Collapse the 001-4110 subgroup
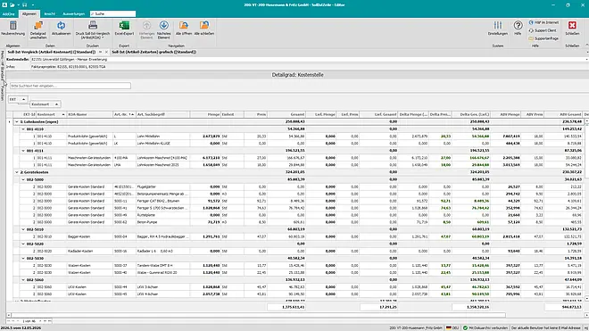 [x=23, y=128]
